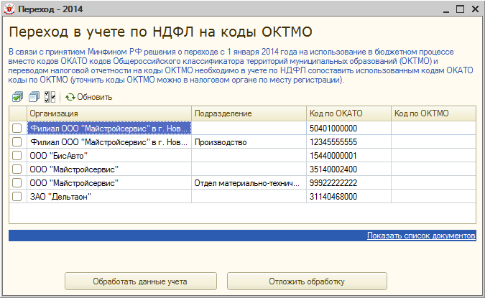
Task: Sort by Организация column header
Action: coord(108,113)
